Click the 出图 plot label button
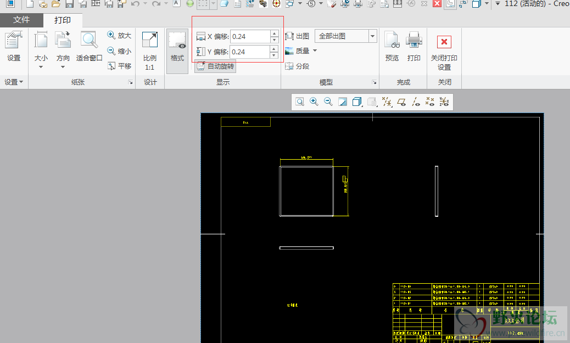The image size is (570, 343). point(298,36)
